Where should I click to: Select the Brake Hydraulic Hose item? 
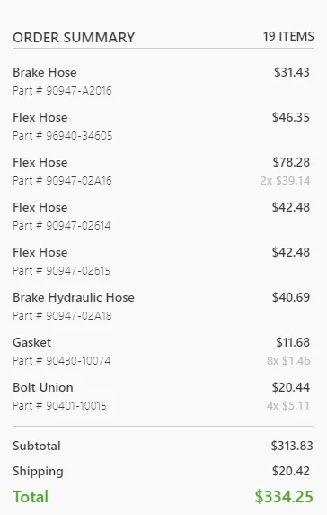click(74, 297)
